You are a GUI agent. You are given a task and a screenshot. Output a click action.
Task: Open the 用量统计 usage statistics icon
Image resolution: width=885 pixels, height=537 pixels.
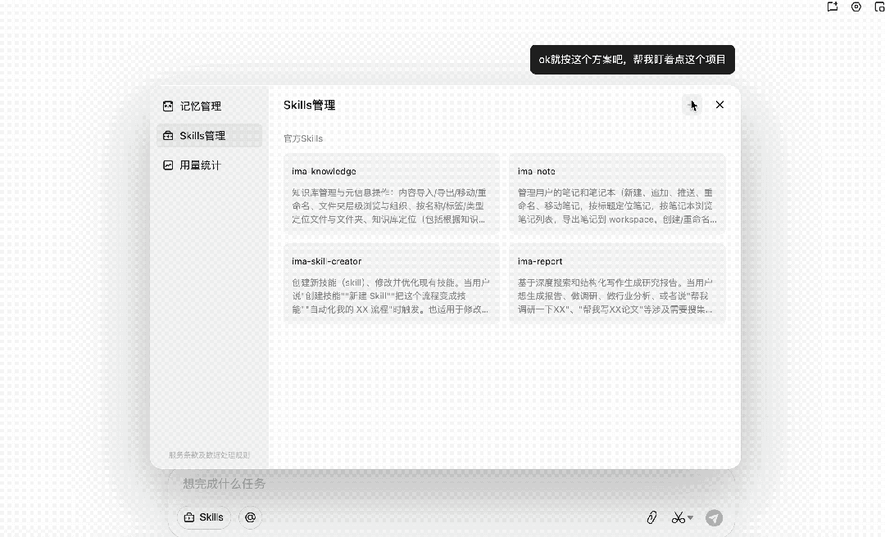[170, 165]
